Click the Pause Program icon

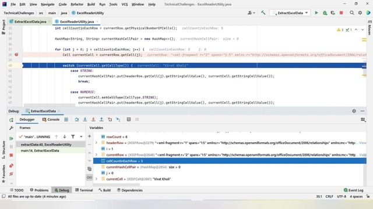11,147
